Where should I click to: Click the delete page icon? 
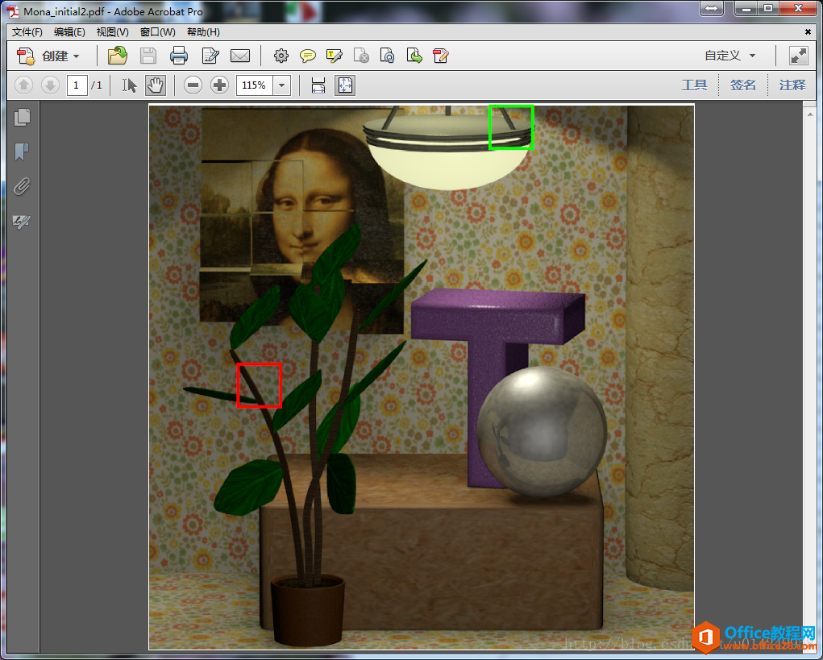click(361, 56)
